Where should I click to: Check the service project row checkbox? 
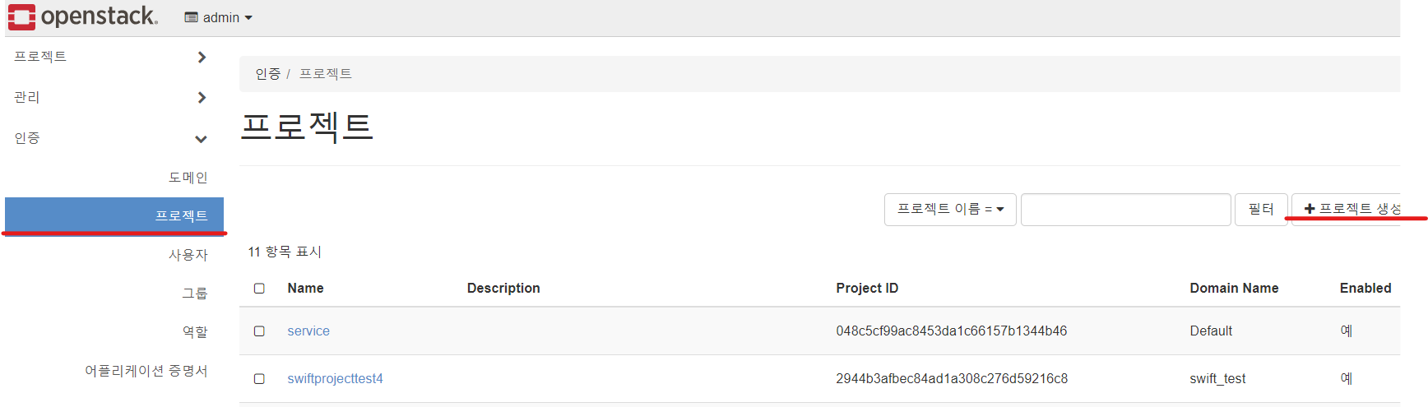(259, 331)
